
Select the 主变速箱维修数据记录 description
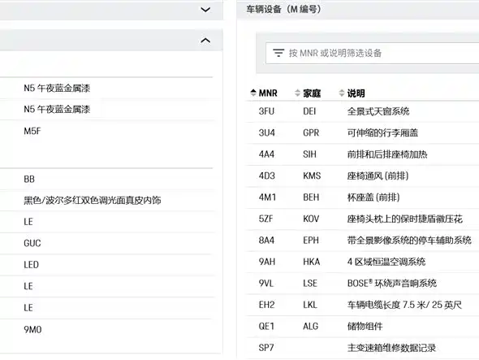391,348
